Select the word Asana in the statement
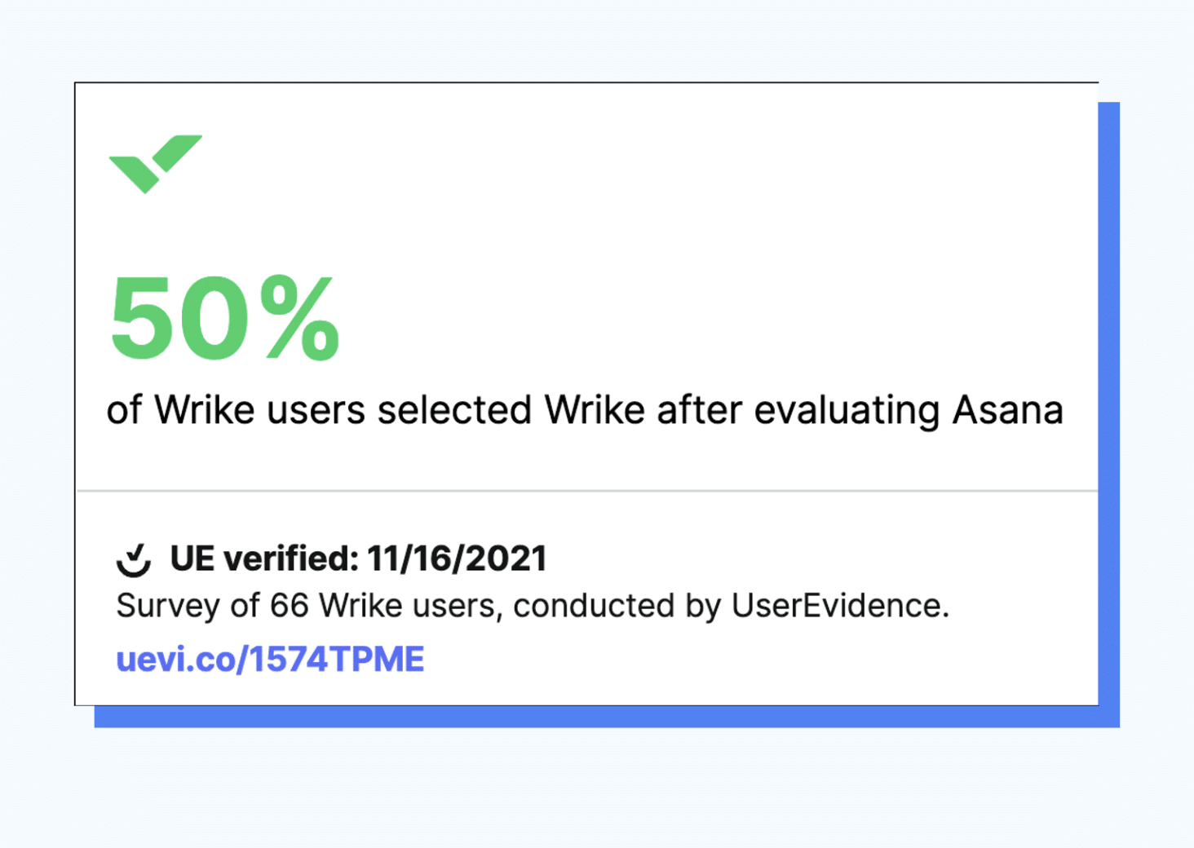1194x848 pixels. 1008,409
